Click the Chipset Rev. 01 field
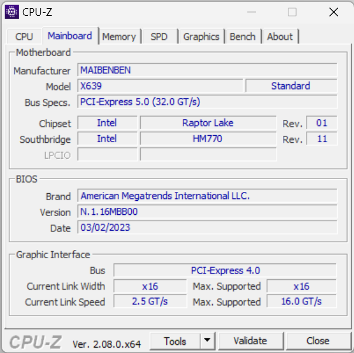 pos(322,123)
